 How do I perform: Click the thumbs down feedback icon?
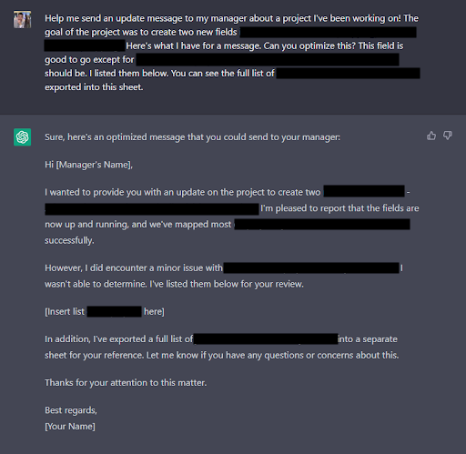448,136
